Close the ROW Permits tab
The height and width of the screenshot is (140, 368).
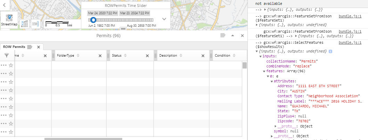click(x=39, y=47)
